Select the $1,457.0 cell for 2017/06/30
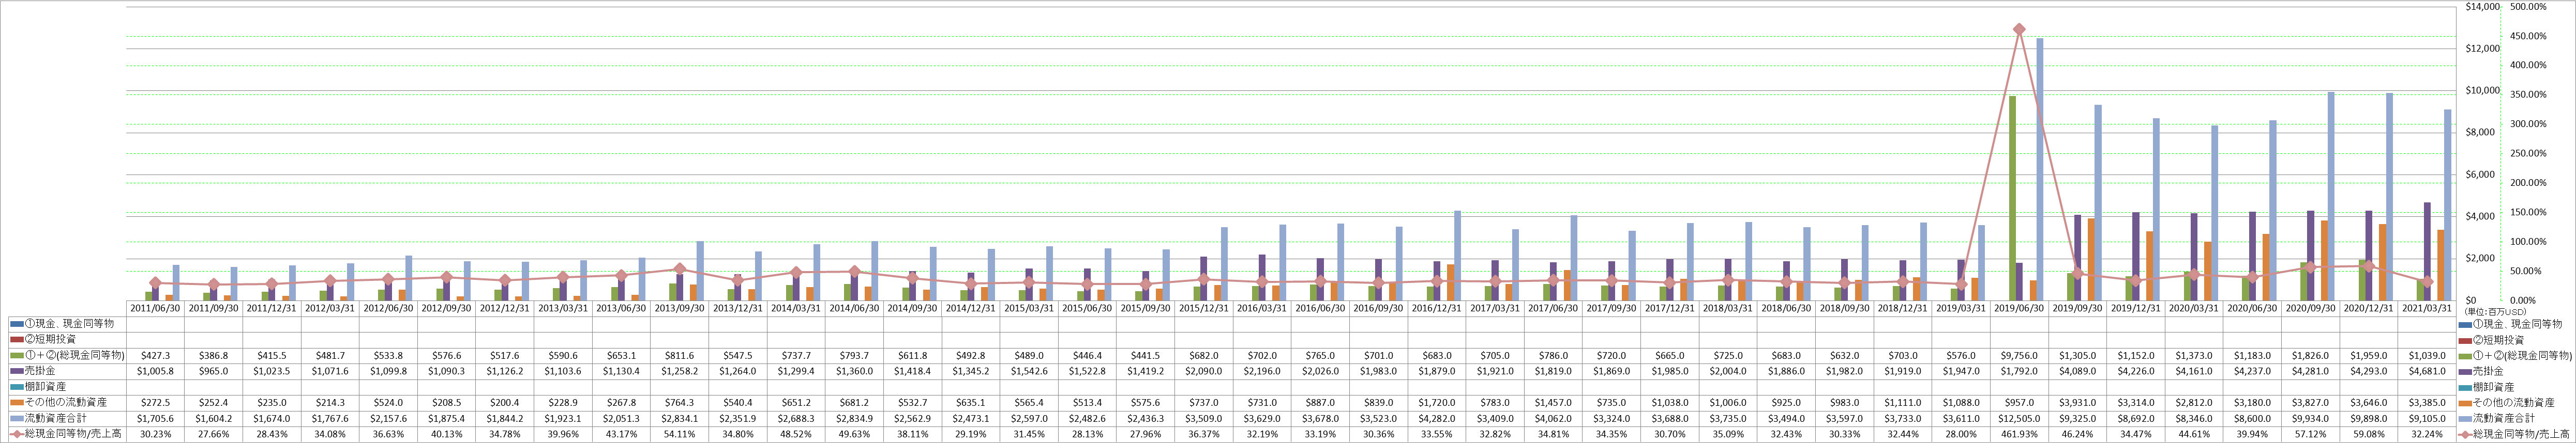The height and width of the screenshot is (443, 2576). [1554, 403]
